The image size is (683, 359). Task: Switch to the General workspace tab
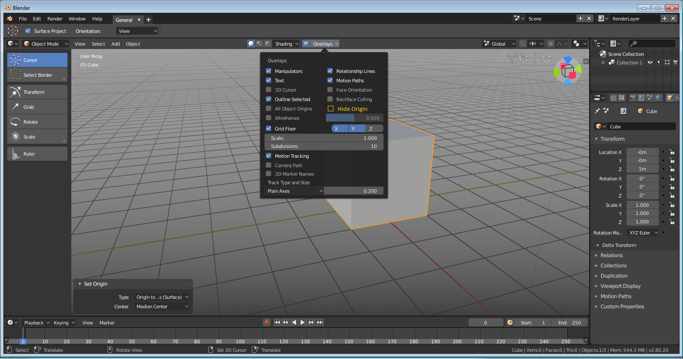pyautogui.click(x=124, y=20)
